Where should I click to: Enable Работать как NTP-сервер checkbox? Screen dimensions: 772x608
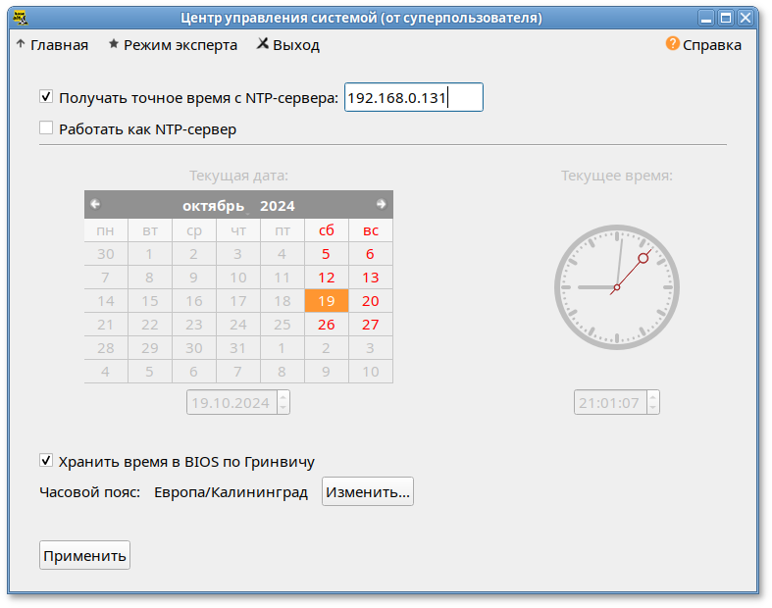46,128
